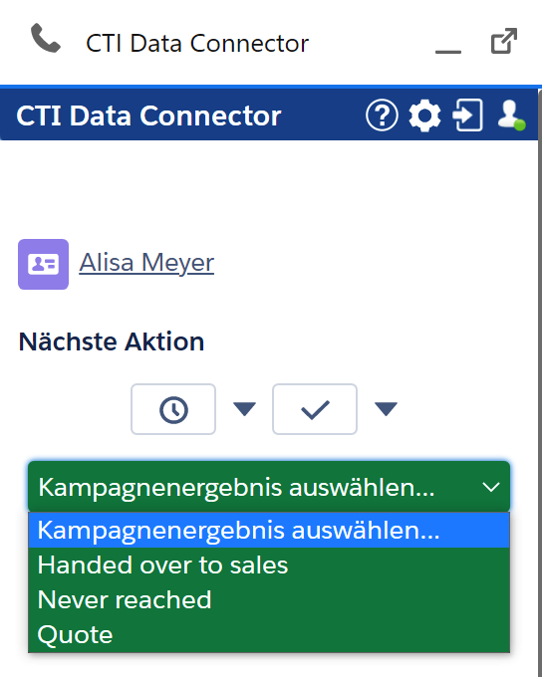Screen dimensions: 542x677
Task: Minimize the CTI Data Connector panel
Action: (x=448, y=52)
